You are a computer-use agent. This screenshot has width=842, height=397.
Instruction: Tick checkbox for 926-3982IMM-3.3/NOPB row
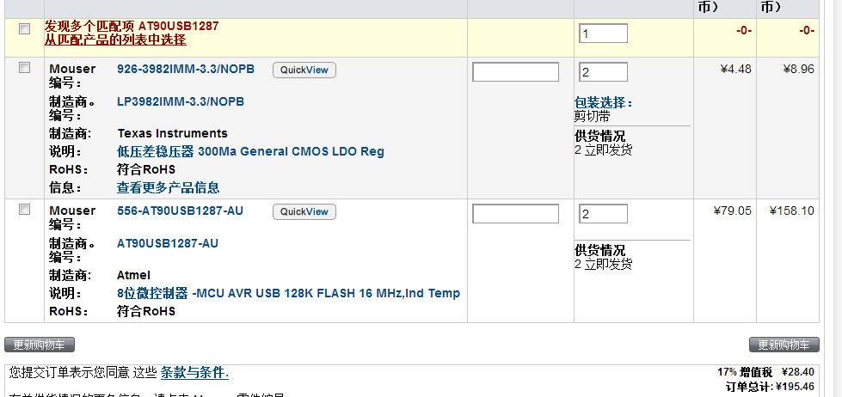[25, 68]
